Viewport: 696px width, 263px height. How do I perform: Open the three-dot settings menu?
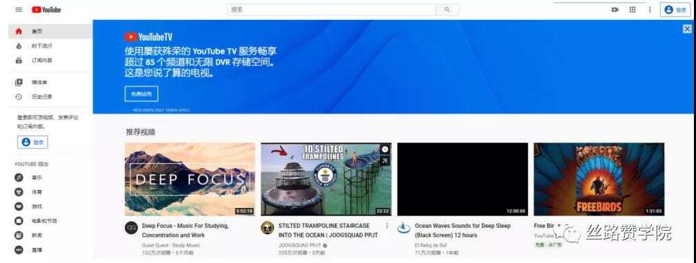(650, 10)
